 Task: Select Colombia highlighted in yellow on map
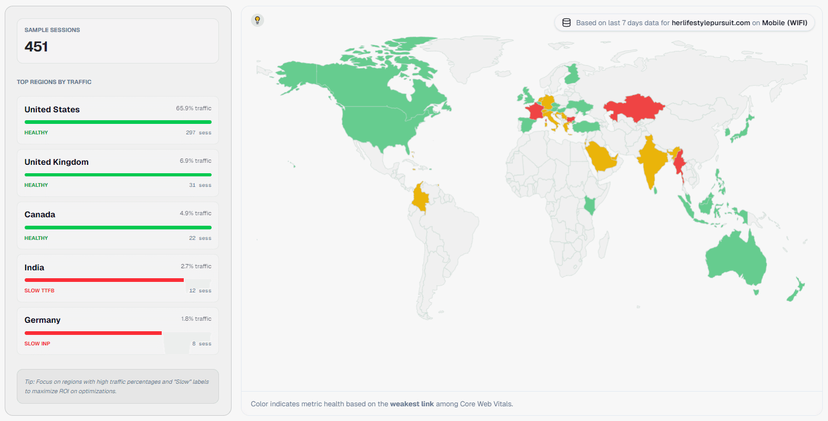click(x=420, y=198)
